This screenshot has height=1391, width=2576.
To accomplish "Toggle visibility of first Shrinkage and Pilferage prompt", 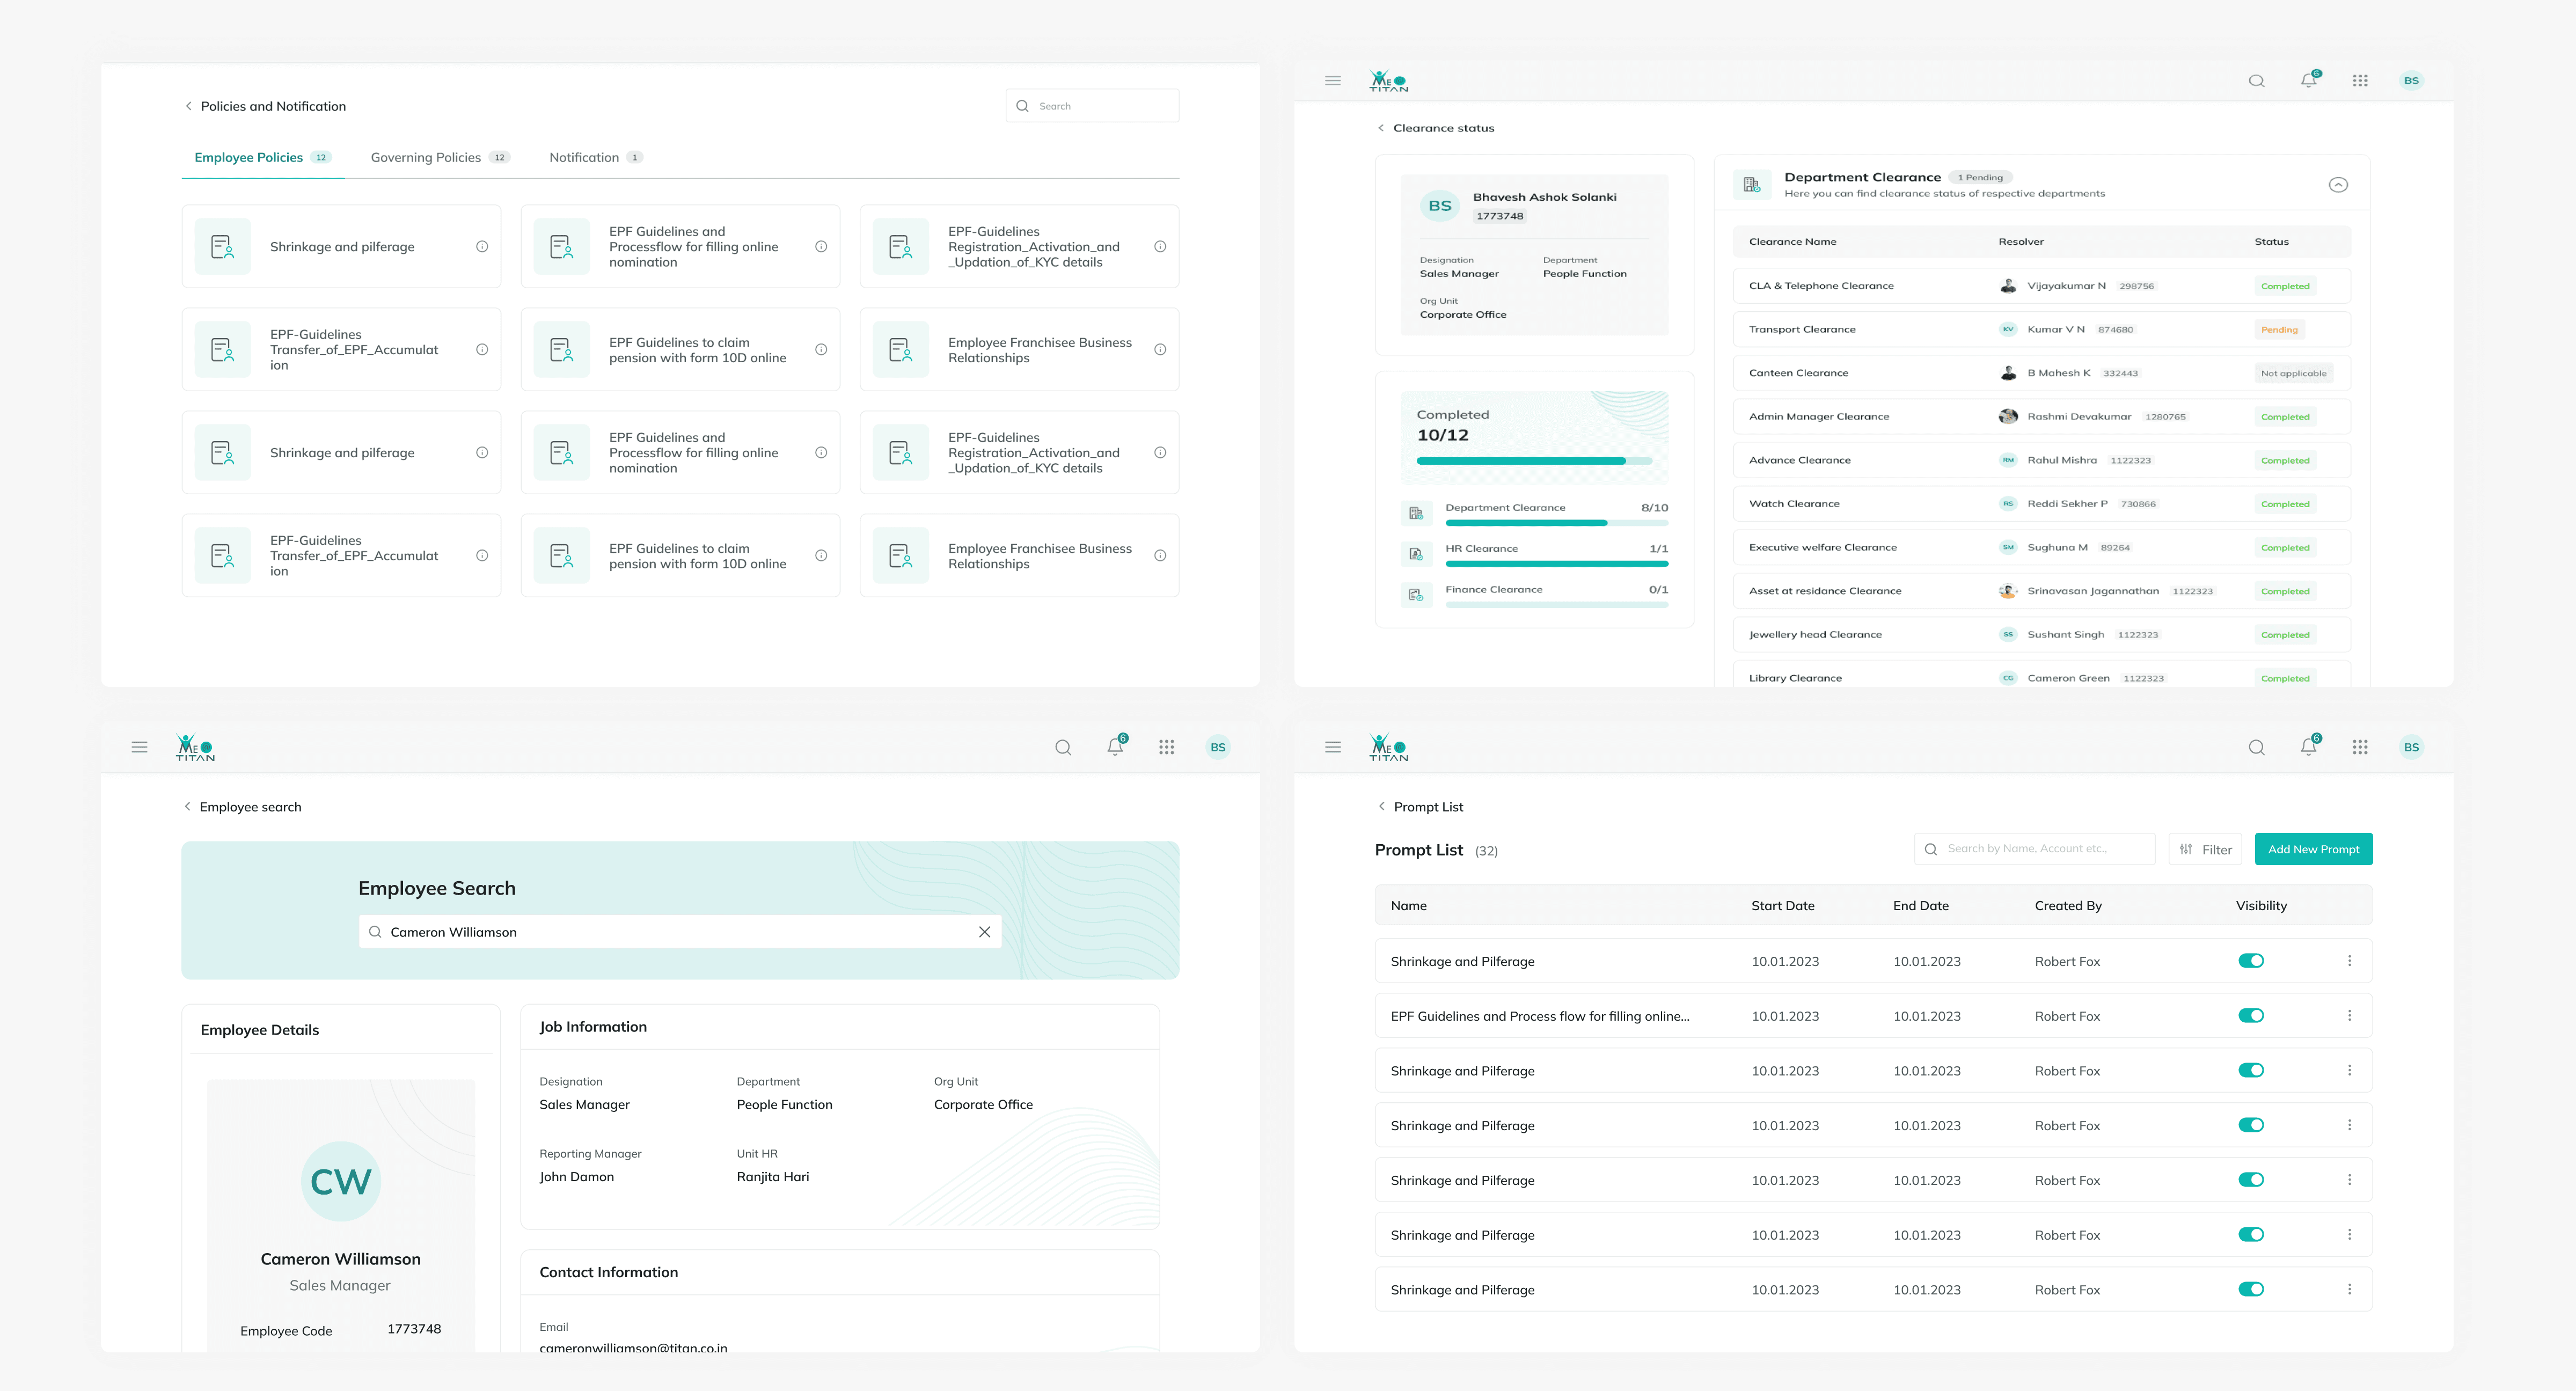I will (2251, 961).
